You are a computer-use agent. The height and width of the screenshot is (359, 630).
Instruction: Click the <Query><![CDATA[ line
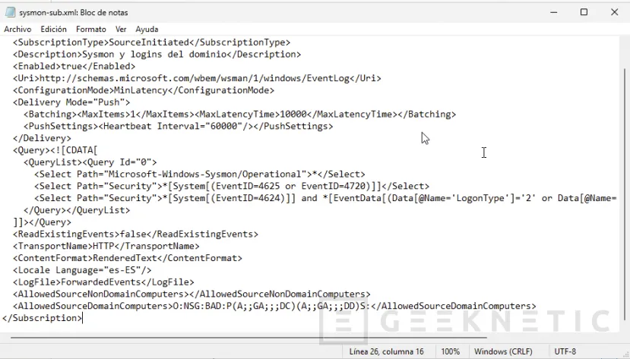click(55, 151)
